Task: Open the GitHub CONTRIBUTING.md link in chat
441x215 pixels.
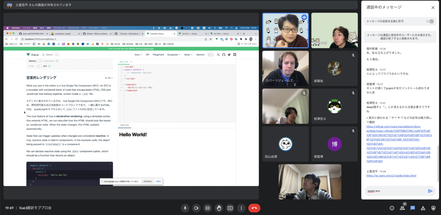Action: [399, 143]
